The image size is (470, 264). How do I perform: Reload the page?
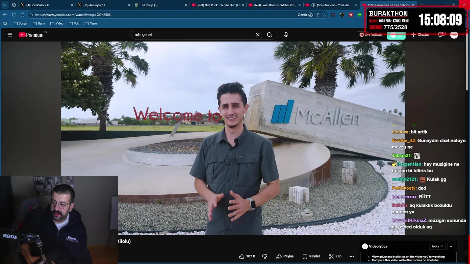pos(14,15)
